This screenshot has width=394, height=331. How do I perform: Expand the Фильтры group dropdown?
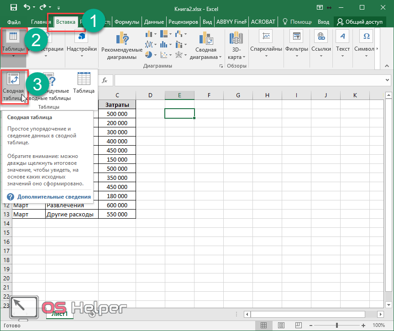coord(297,55)
